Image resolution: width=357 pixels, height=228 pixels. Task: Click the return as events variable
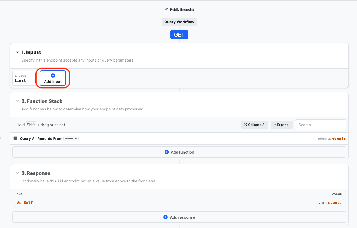click(339, 138)
